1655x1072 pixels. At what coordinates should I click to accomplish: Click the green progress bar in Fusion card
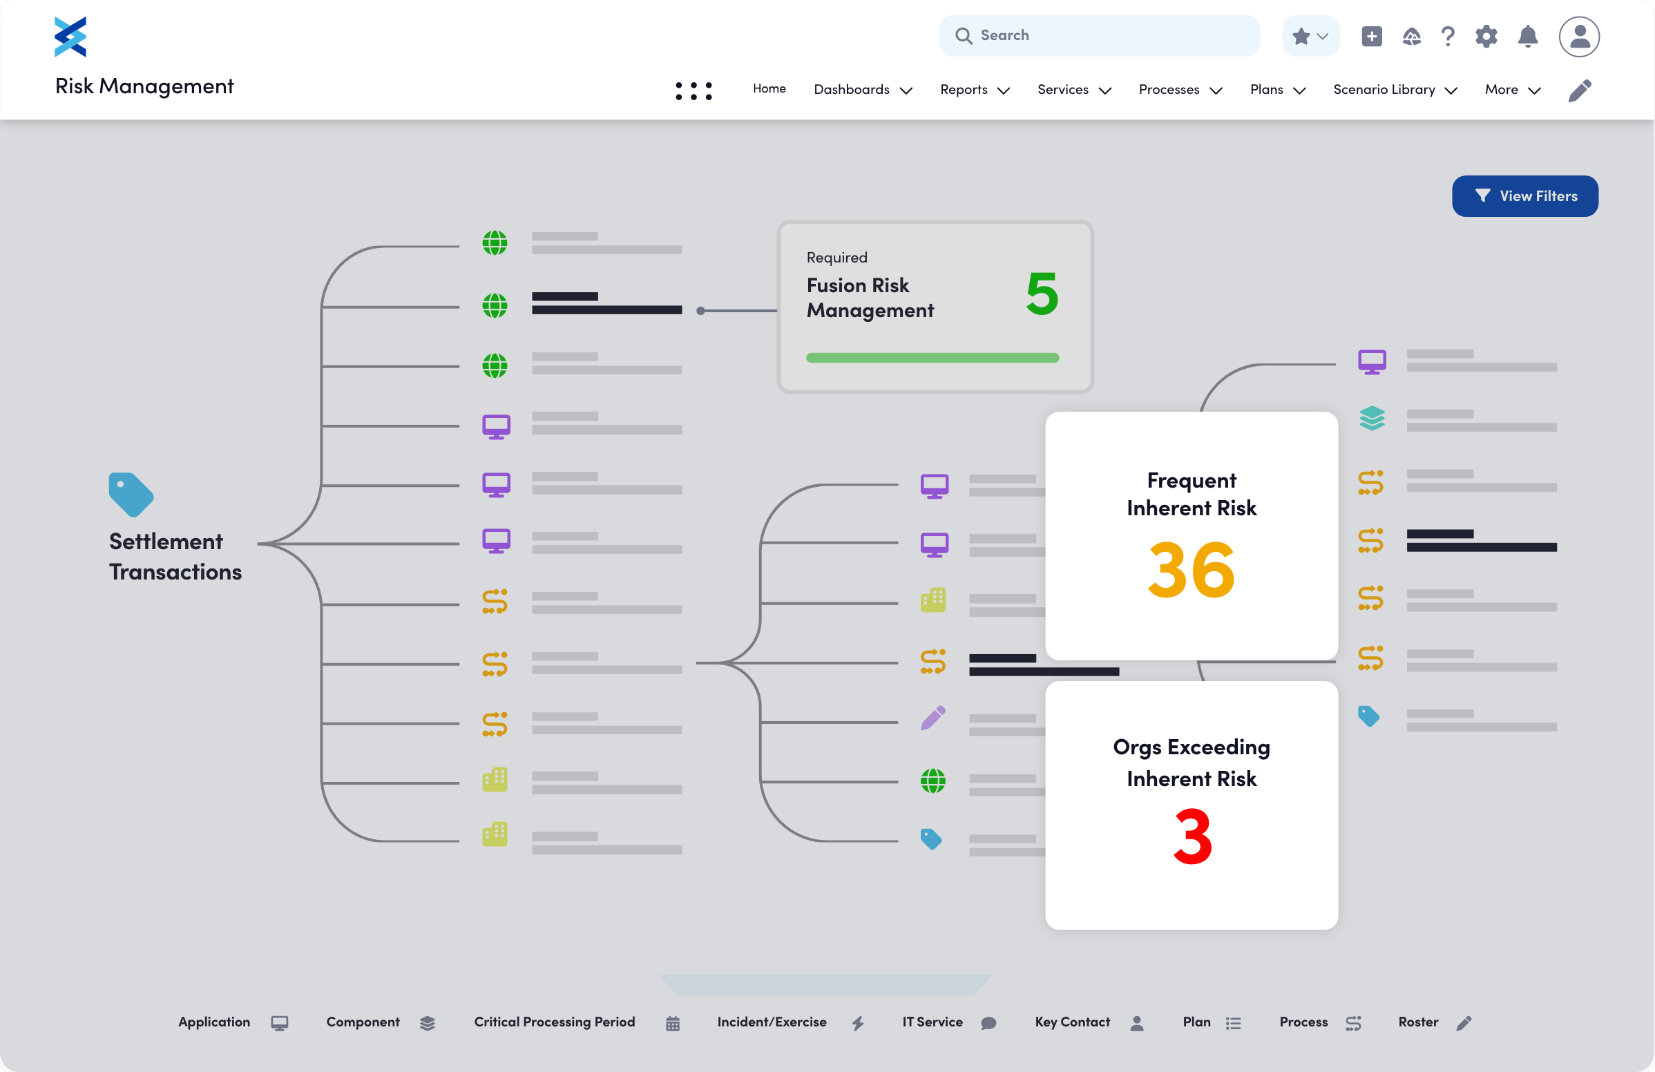(x=932, y=358)
